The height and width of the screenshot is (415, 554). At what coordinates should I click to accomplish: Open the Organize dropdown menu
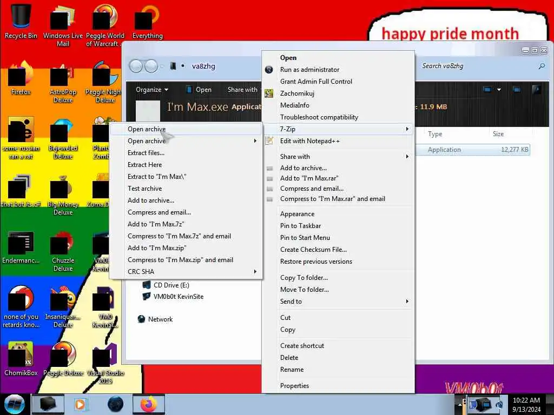pos(152,90)
